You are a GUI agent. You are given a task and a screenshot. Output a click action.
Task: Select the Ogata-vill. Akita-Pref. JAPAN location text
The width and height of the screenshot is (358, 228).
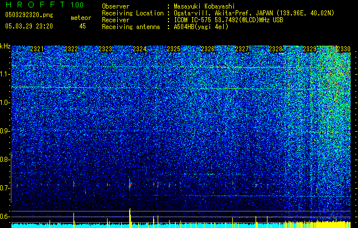(254, 13)
